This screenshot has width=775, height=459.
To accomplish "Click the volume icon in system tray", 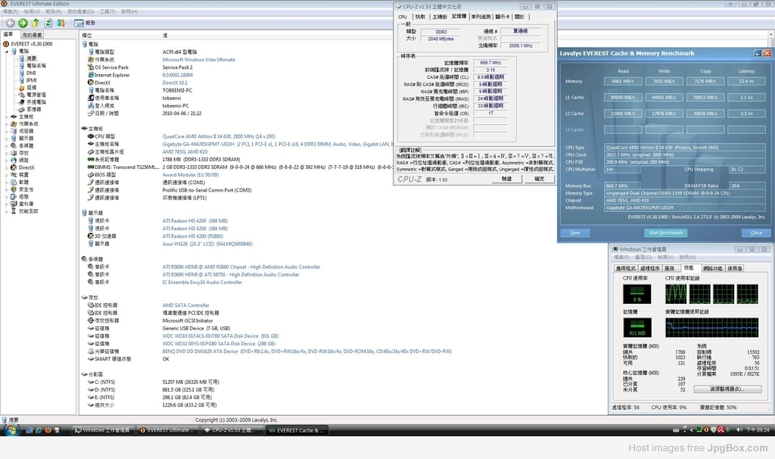I will (739, 429).
